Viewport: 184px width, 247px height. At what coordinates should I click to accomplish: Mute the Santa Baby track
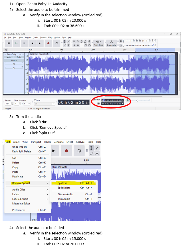[x=9, y=57]
